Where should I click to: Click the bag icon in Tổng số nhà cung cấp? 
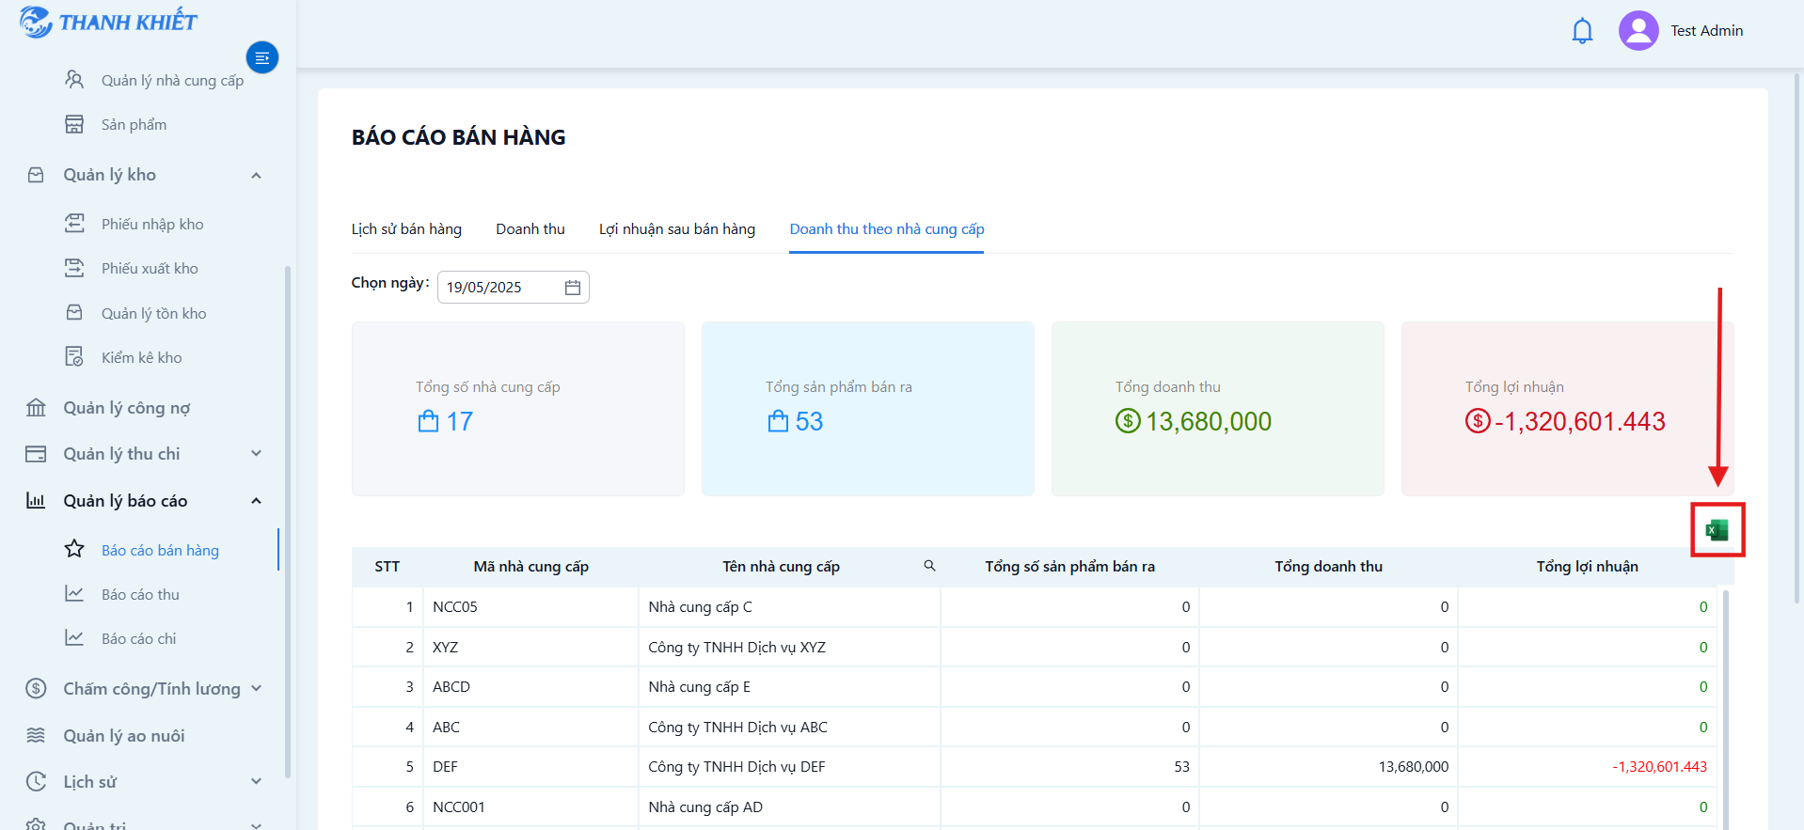(428, 421)
